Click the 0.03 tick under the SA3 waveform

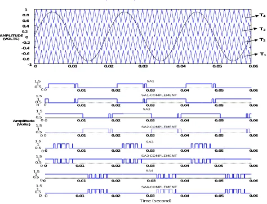click(150, 151)
